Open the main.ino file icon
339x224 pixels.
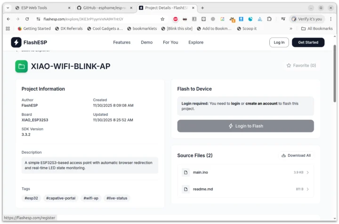tap(186, 172)
